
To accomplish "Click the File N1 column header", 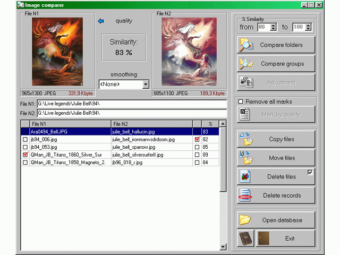I will click(x=70, y=124).
